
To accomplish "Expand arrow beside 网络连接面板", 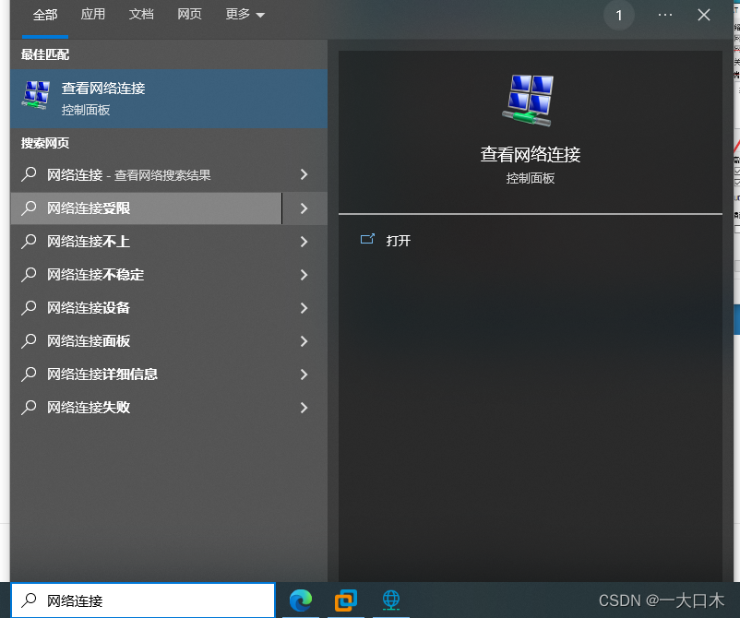I will pos(304,340).
